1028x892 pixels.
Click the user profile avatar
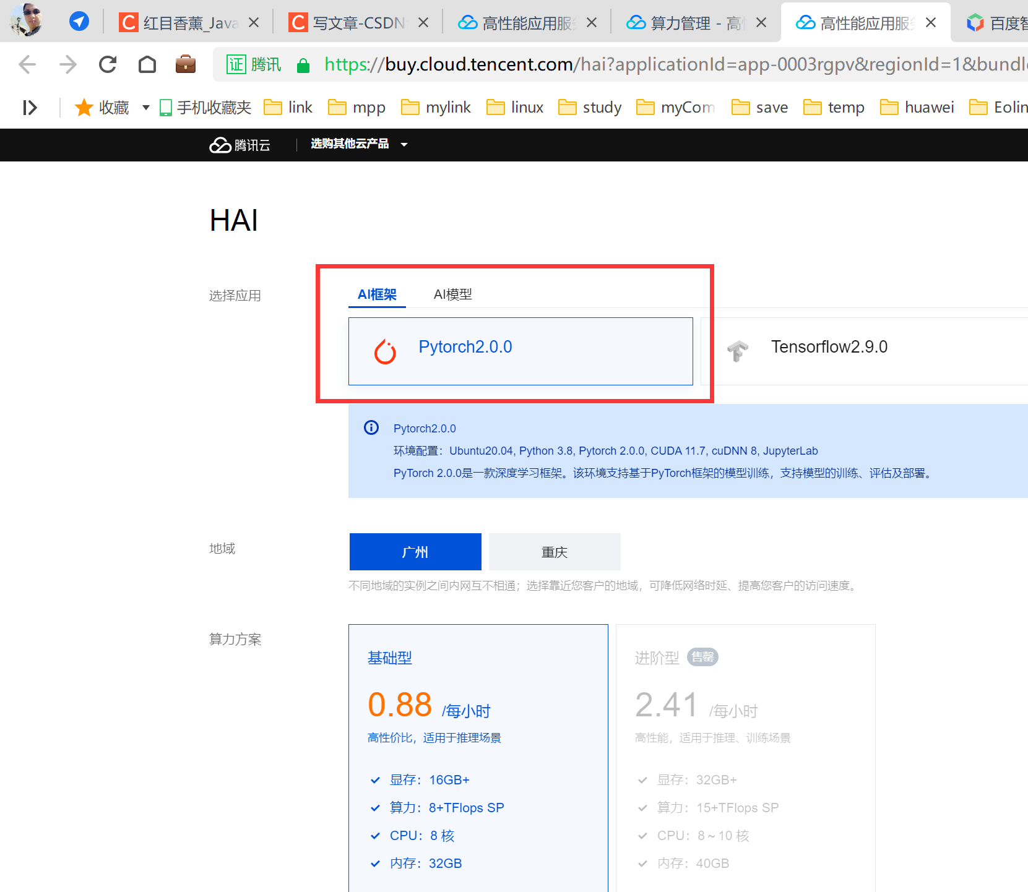click(26, 20)
